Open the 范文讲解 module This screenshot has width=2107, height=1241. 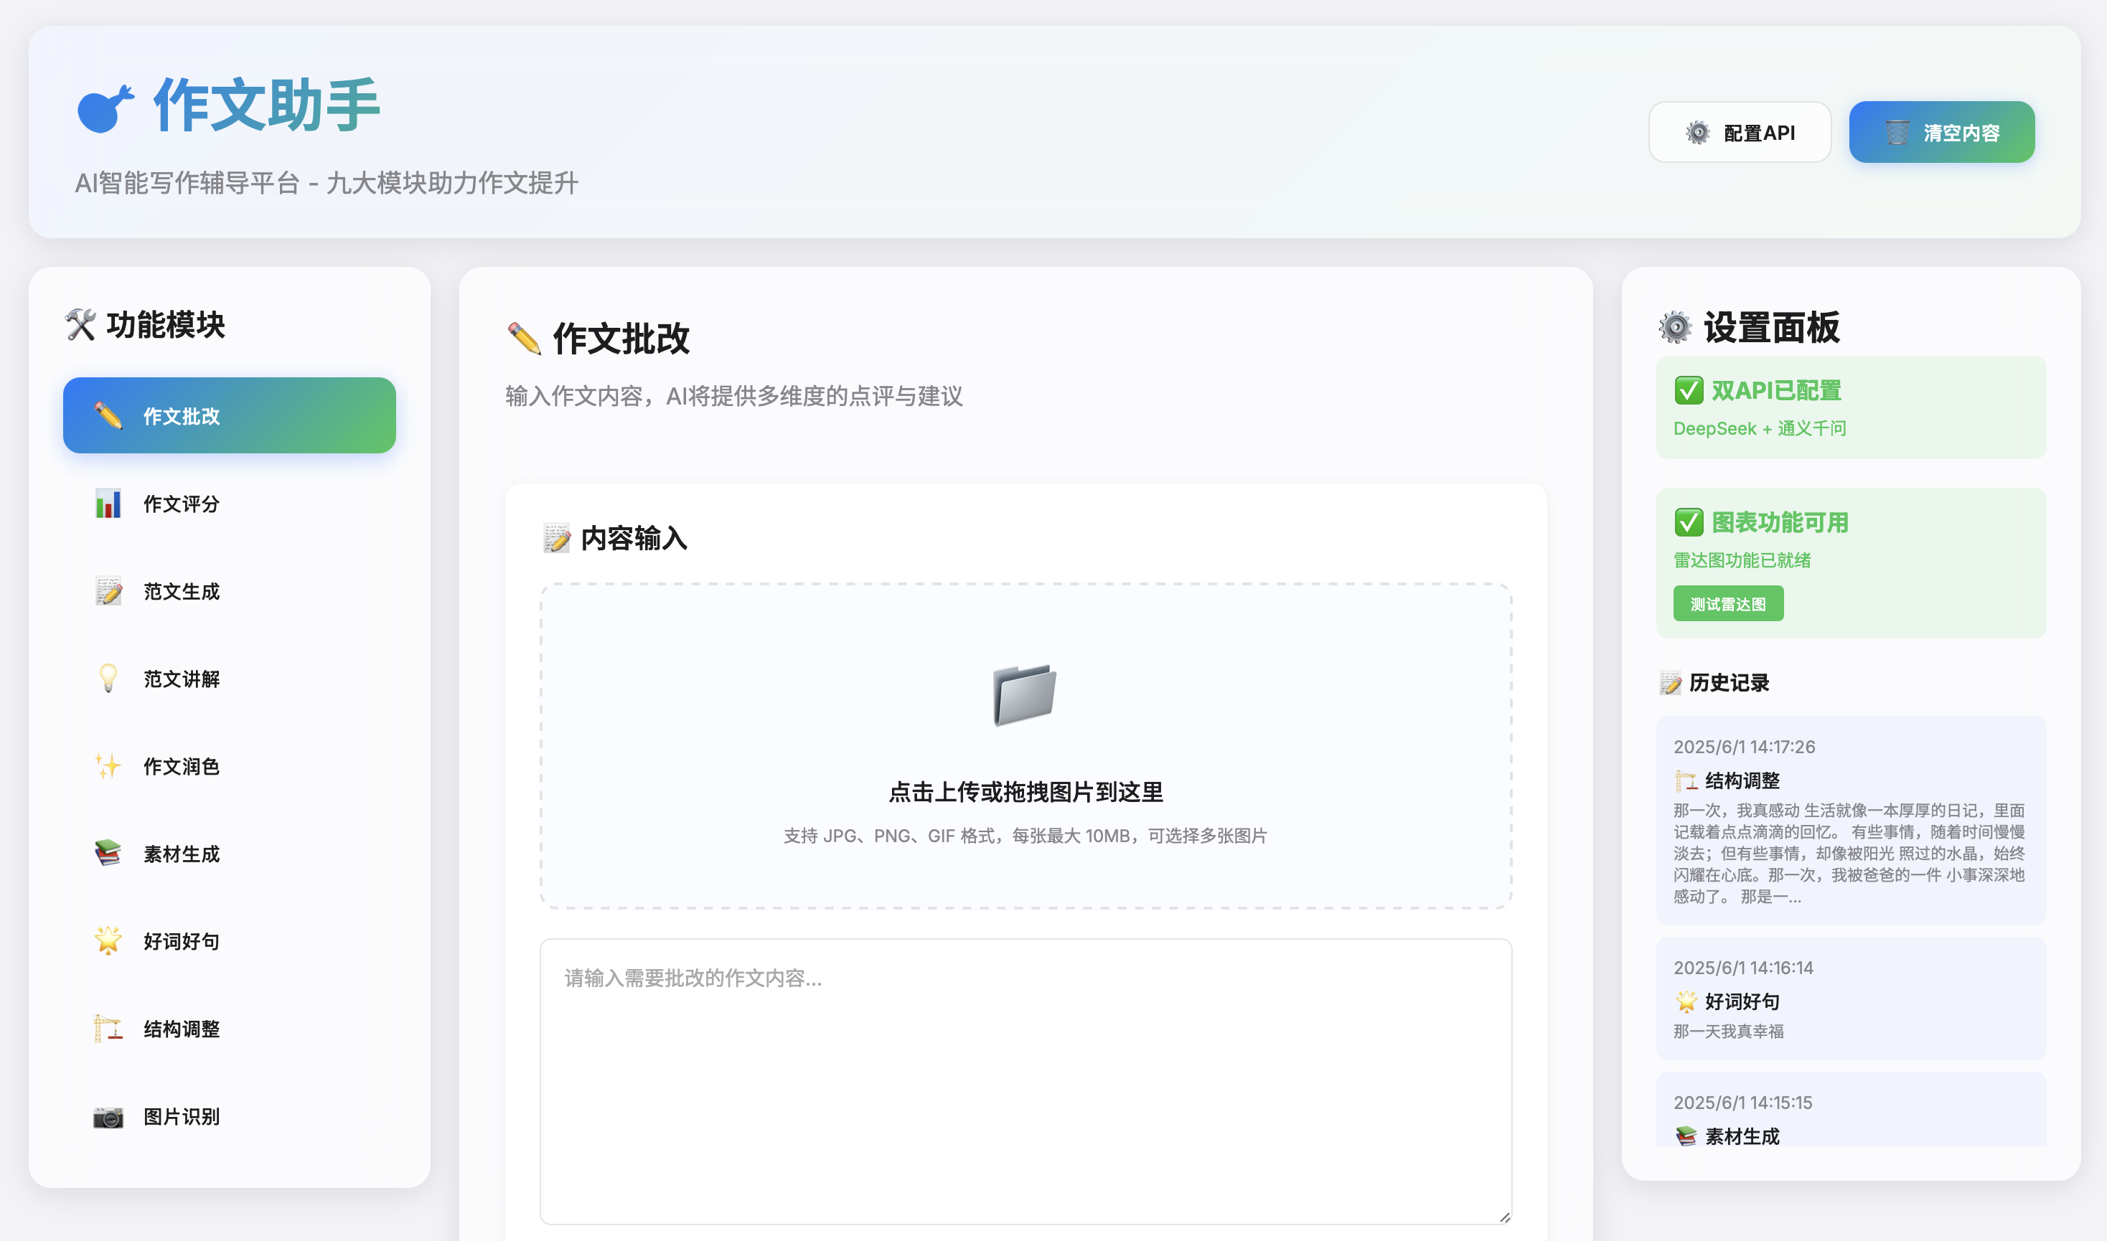click(229, 678)
